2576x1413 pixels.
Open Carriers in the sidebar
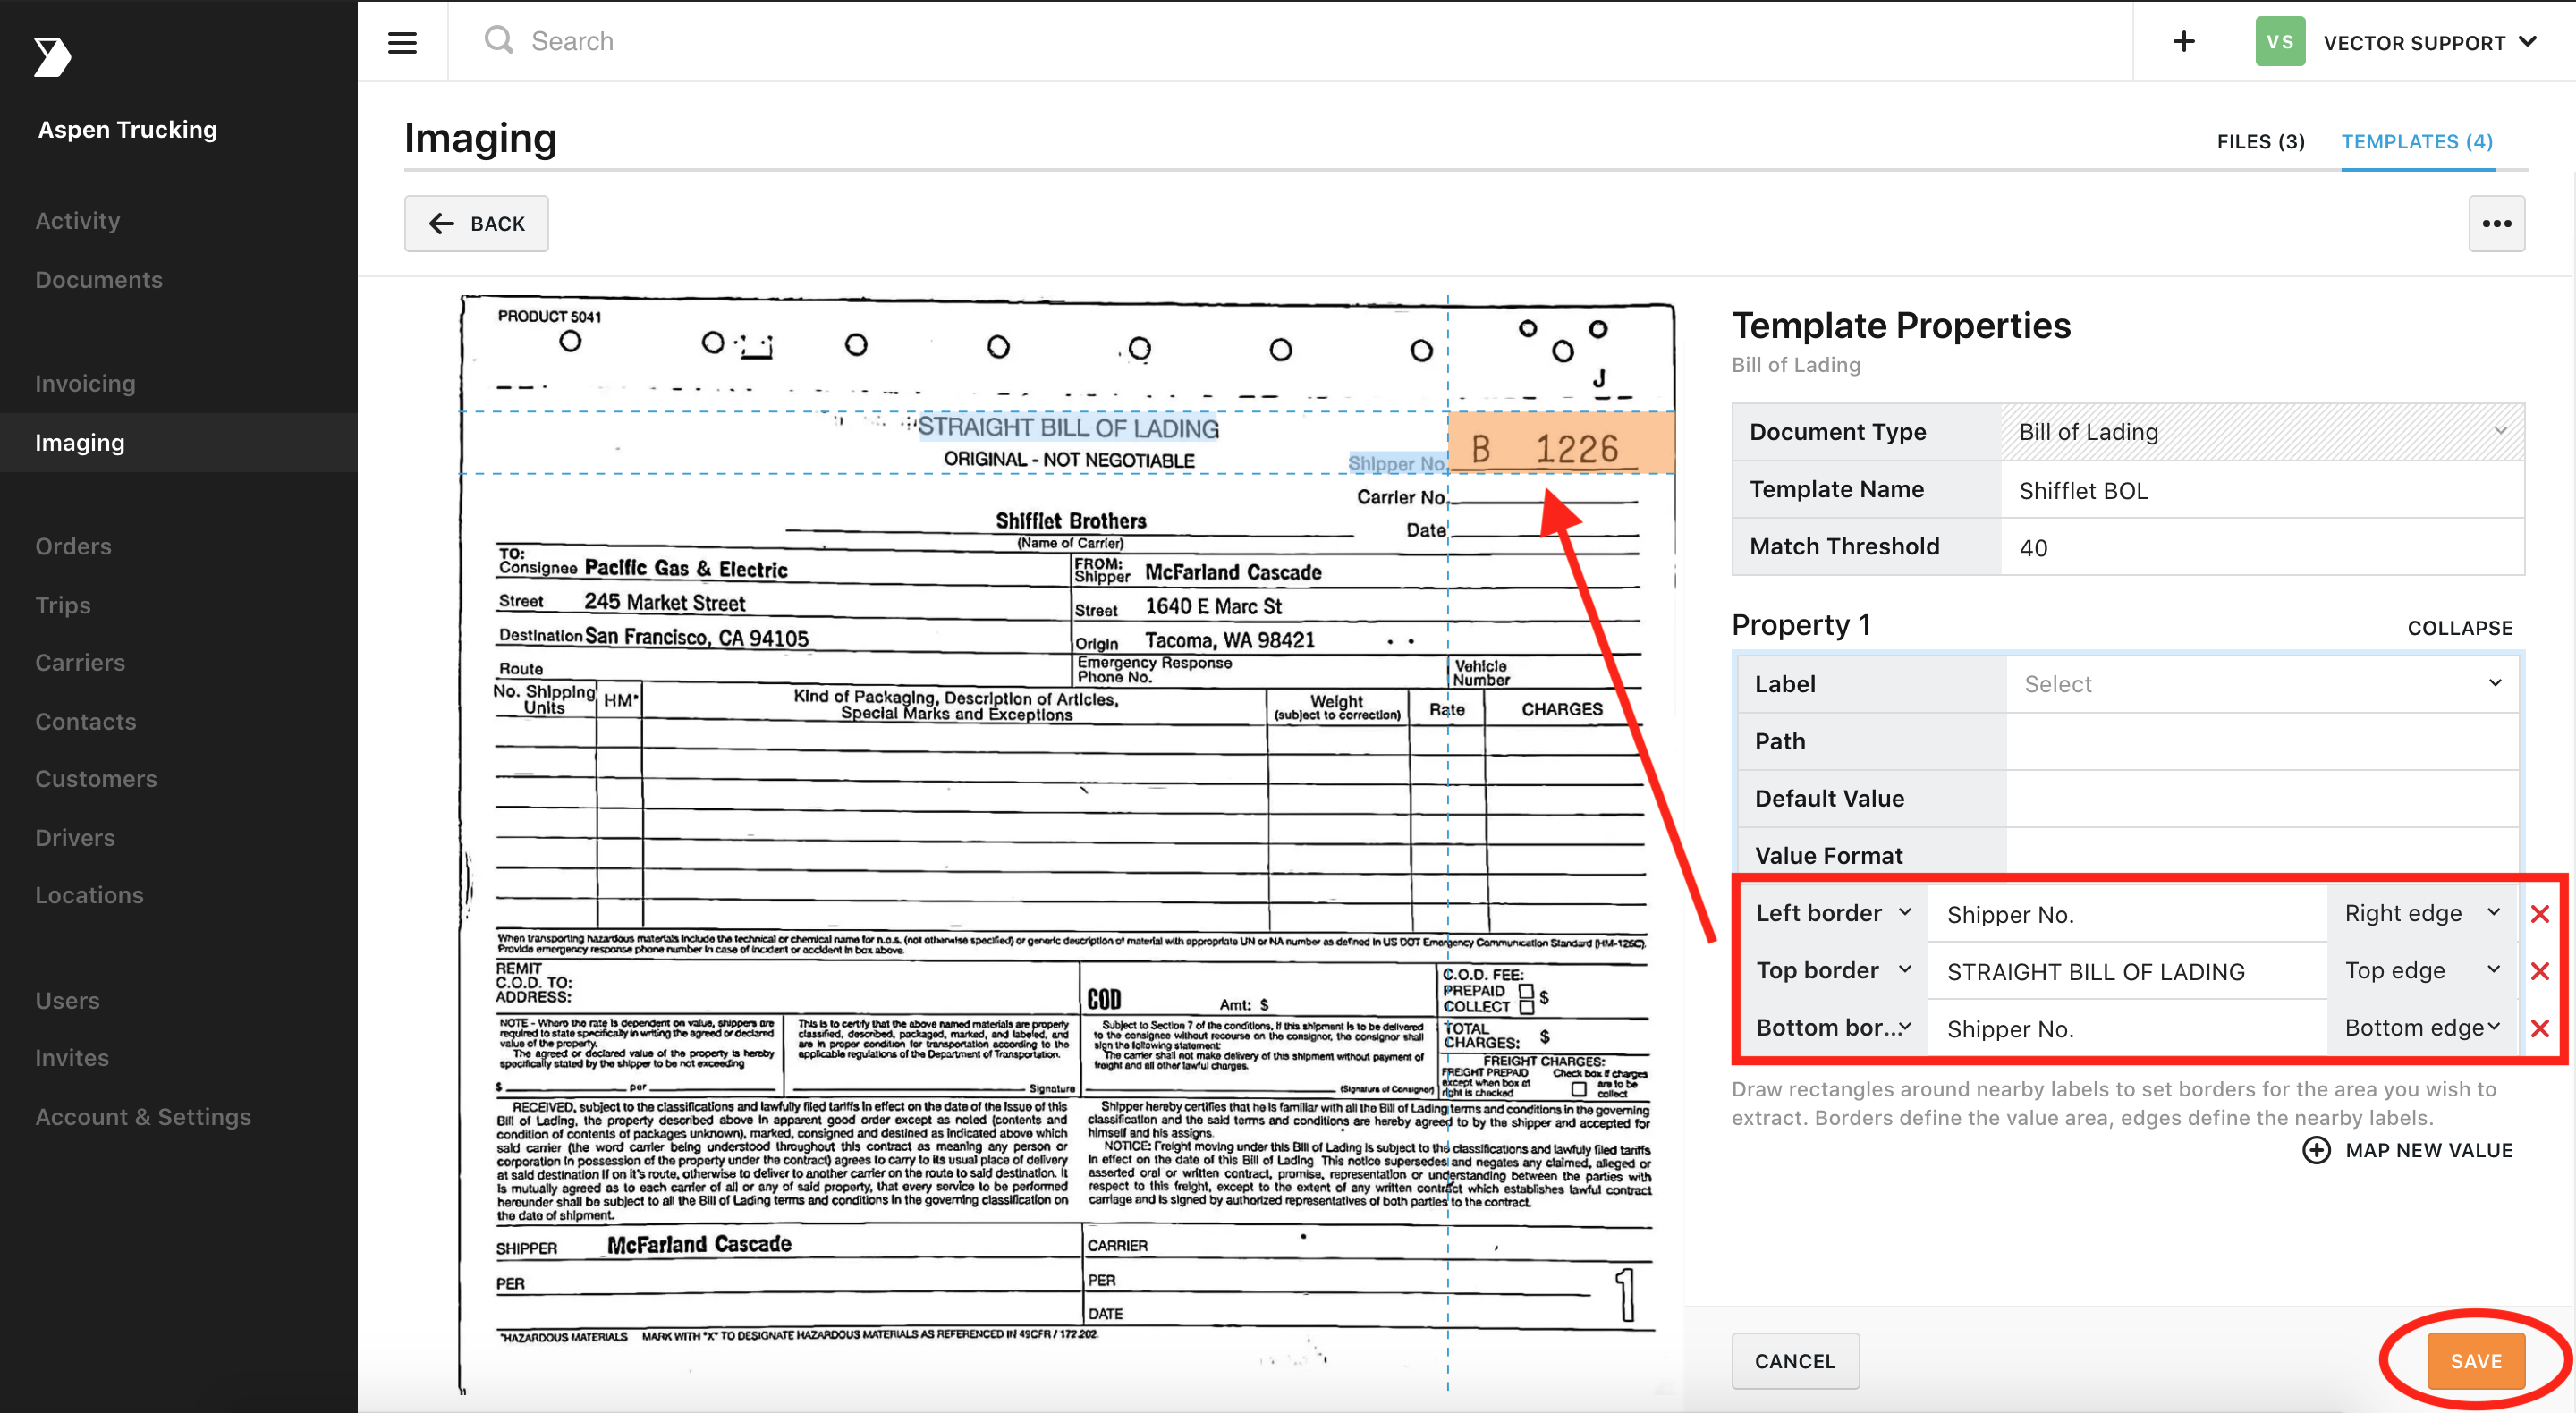[80, 663]
